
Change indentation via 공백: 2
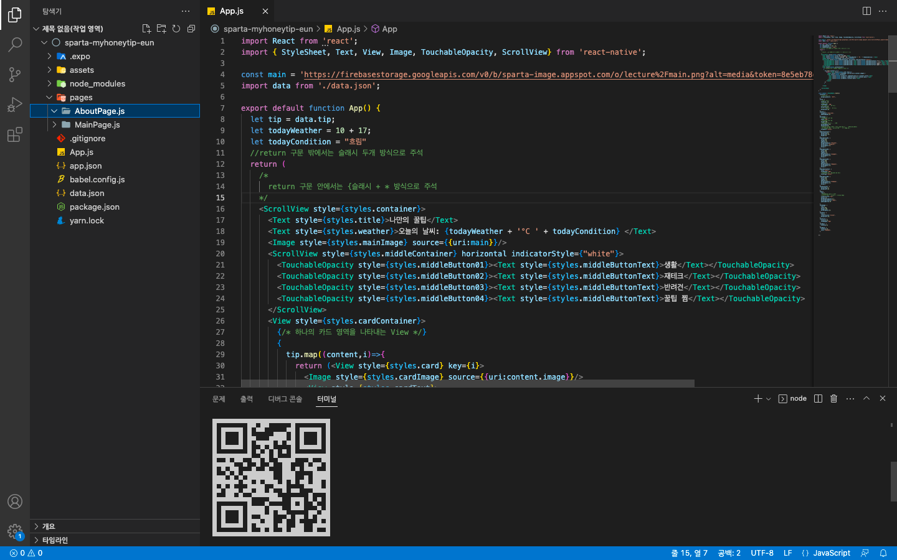(729, 553)
